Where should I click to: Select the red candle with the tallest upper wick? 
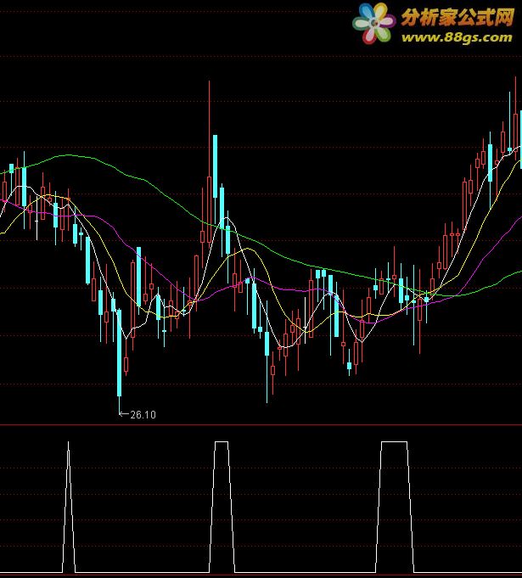tap(210, 162)
